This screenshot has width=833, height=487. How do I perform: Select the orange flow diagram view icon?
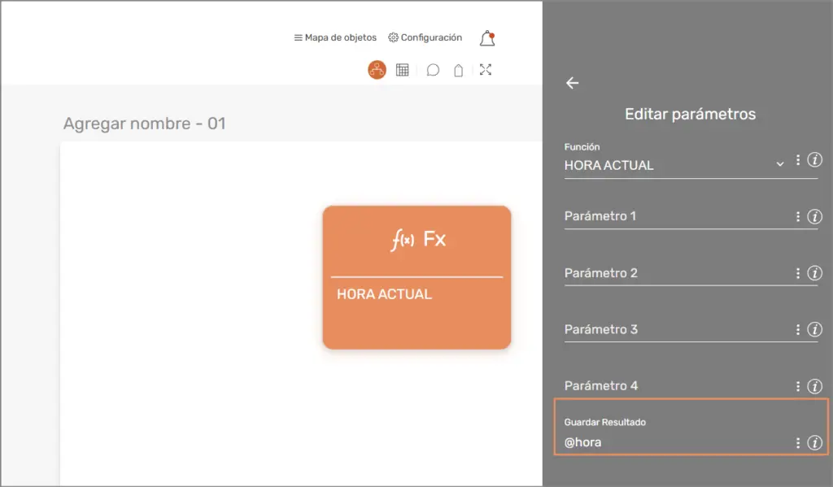pos(377,70)
